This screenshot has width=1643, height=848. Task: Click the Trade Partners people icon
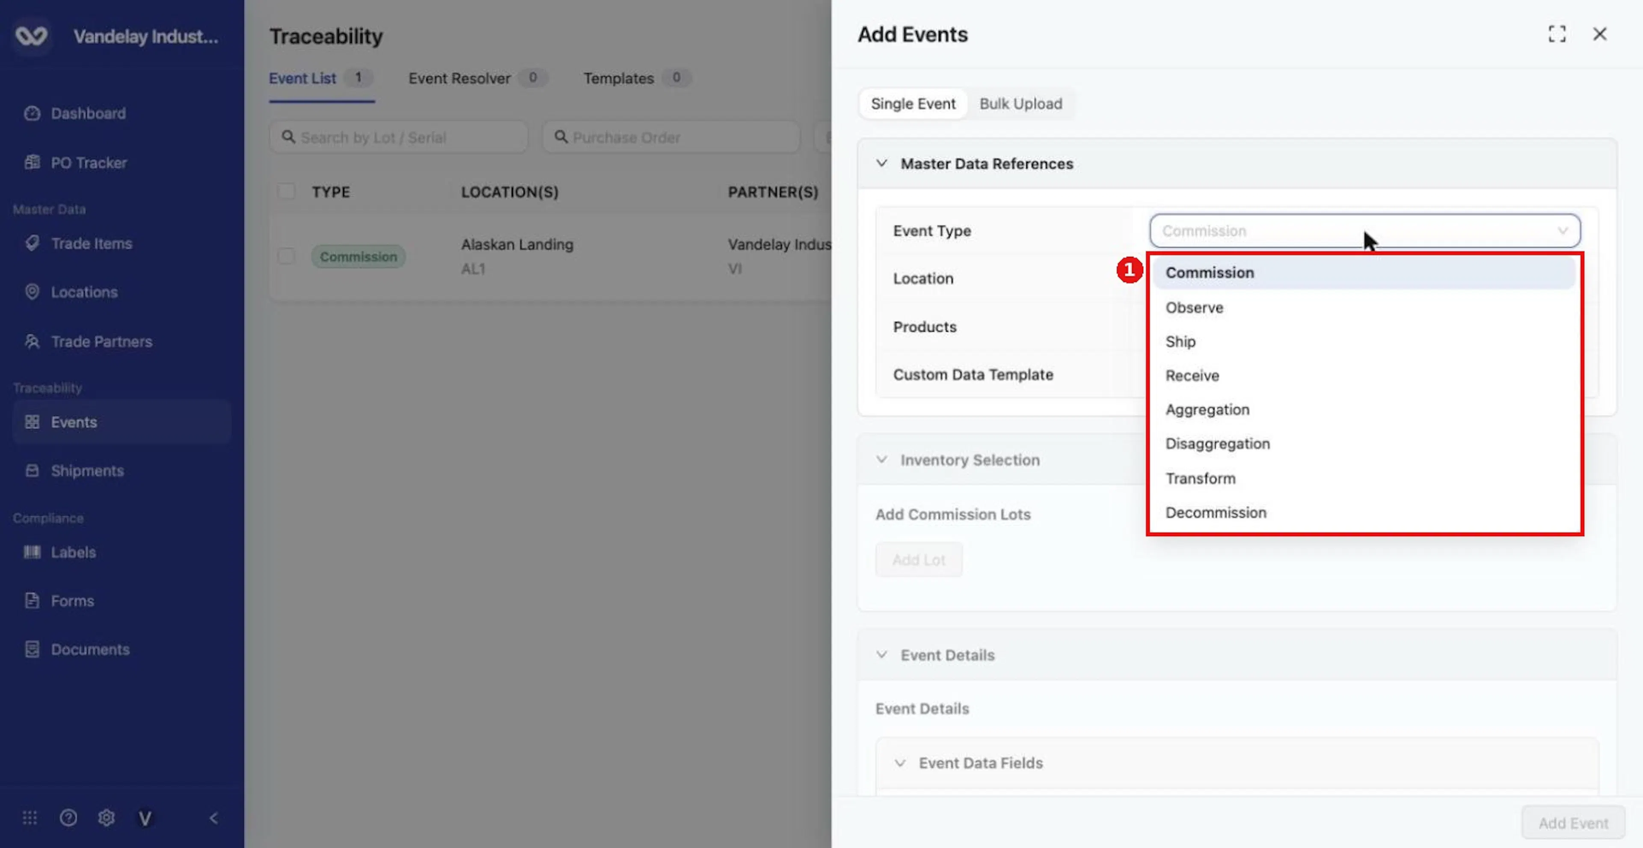tap(32, 341)
